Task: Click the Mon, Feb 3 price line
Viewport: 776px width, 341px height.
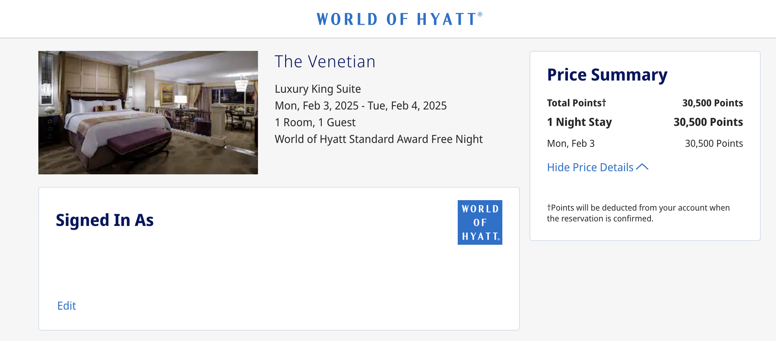Action: 571,143
